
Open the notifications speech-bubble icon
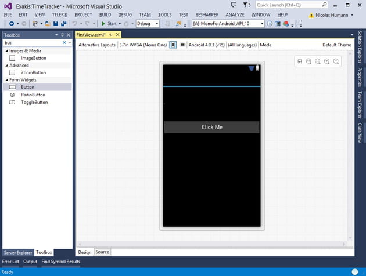pyautogui.click(x=234, y=5)
